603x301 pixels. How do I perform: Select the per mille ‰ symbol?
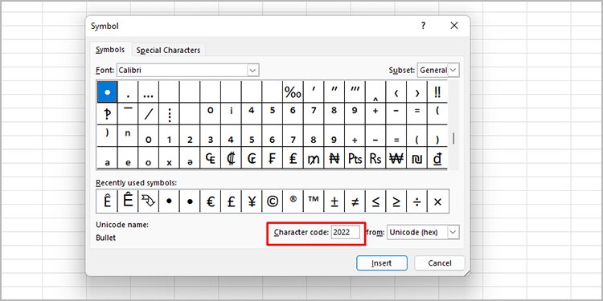coord(293,92)
